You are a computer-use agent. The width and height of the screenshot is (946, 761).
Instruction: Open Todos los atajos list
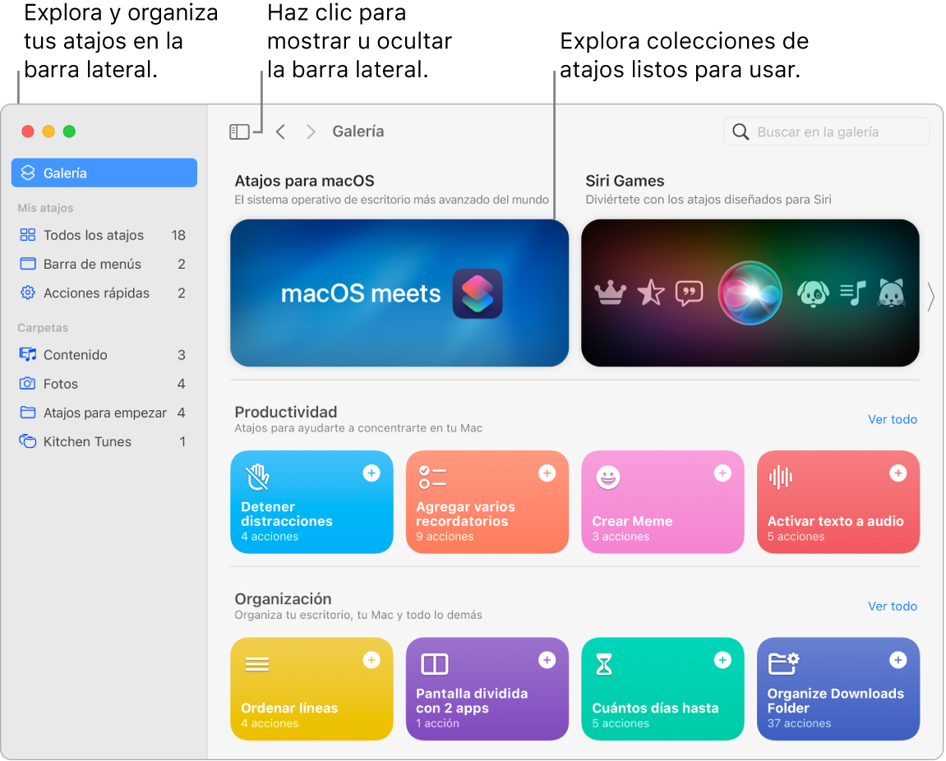coord(103,235)
